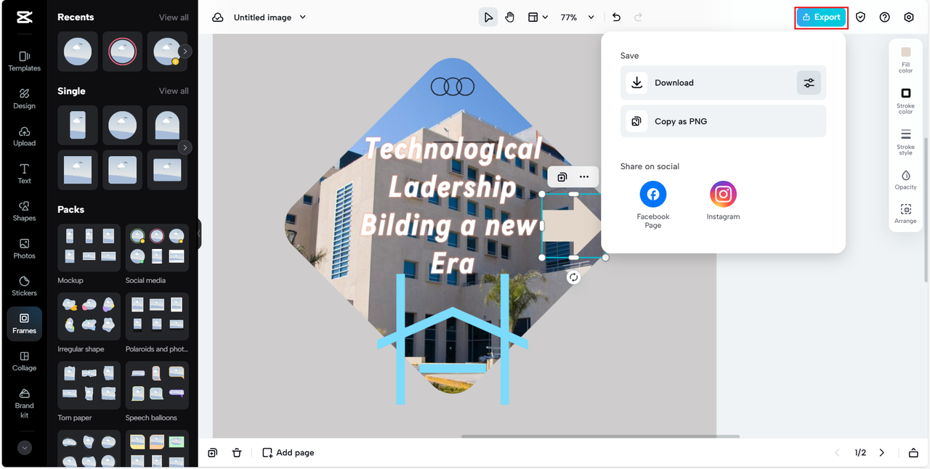This screenshot has width=930, height=469.
Task: Redo the last action
Action: 638,17
